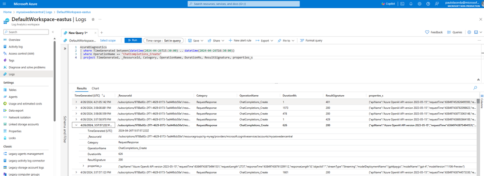Open DefaultWorkspace-eastus breadcrumb link

click(x=74, y=12)
